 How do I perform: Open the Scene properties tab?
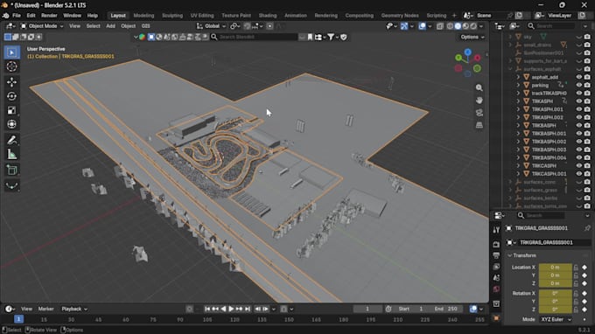pos(496,278)
